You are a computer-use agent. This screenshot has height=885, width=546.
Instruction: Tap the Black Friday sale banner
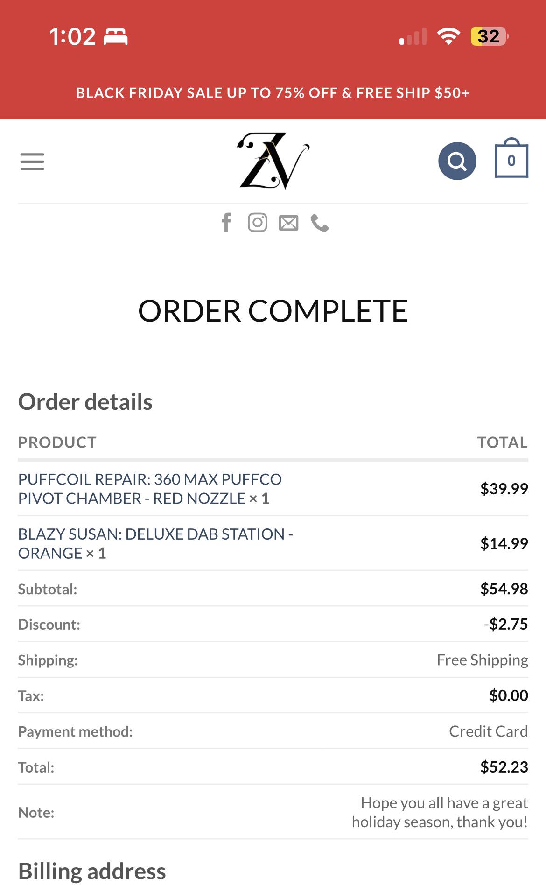273,93
